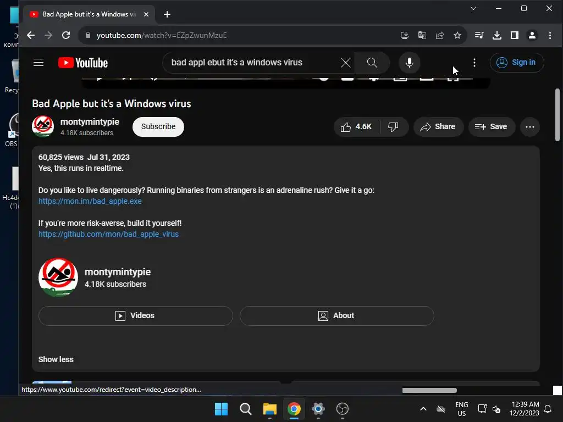Switch ENG US input language
The image size is (563, 422).
click(x=462, y=409)
